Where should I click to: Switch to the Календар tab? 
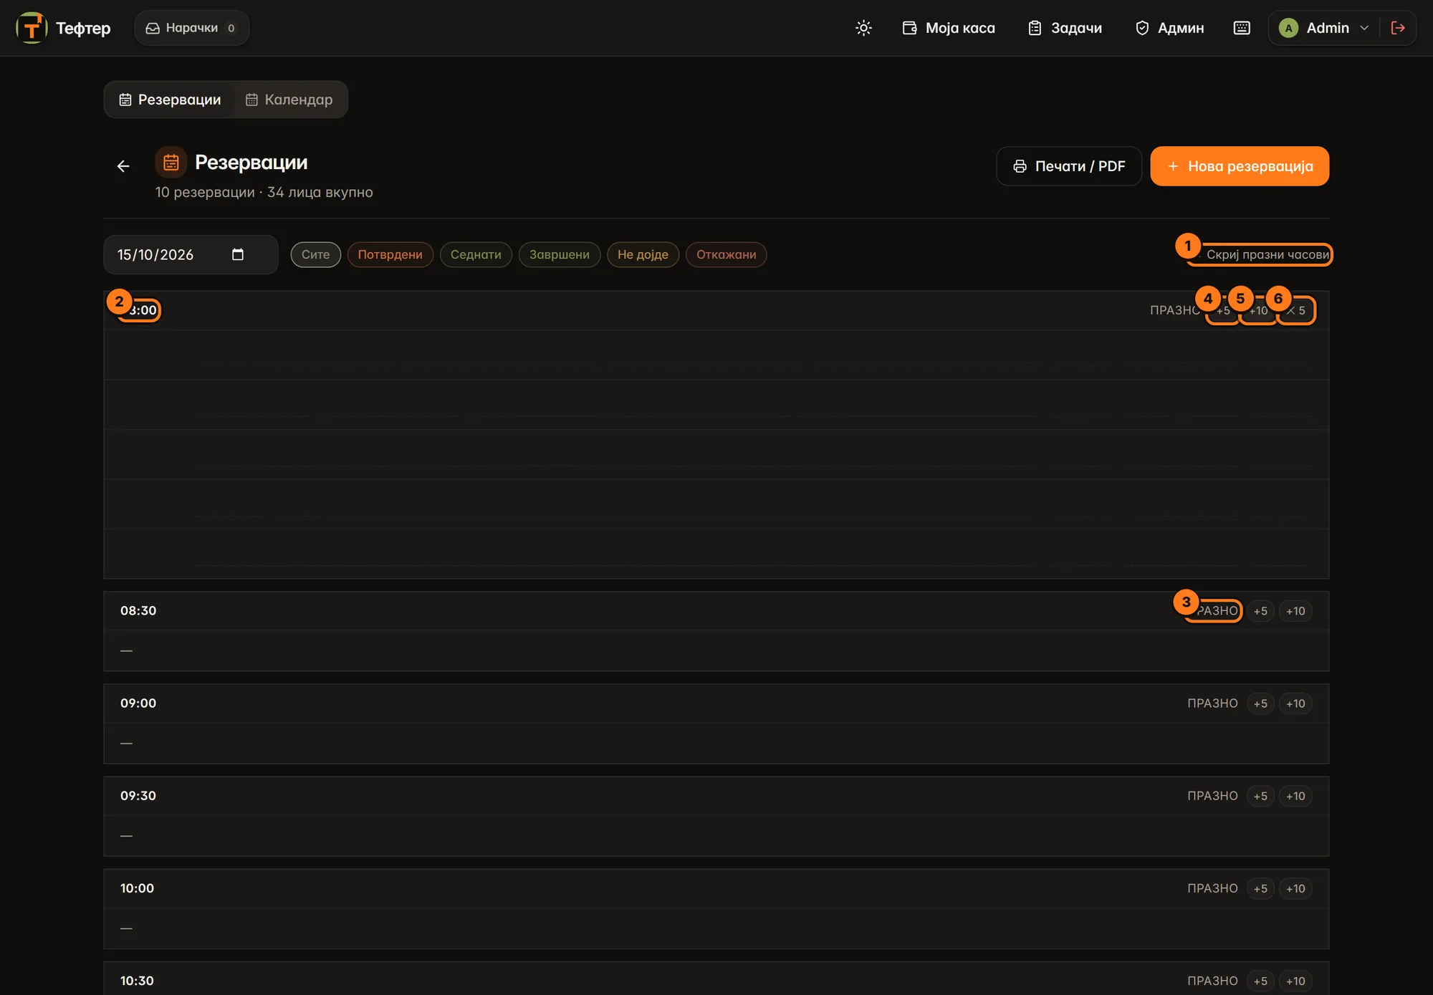pyautogui.click(x=289, y=100)
